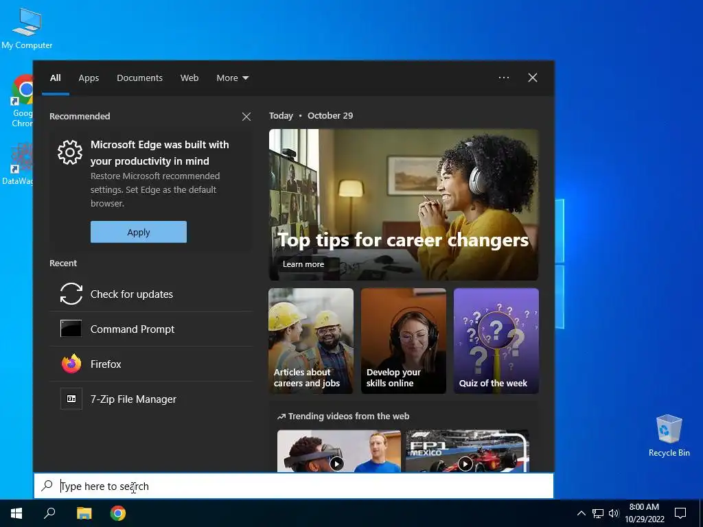The height and width of the screenshot is (527, 703).
Task: Open Check for updates recent item
Action: (151, 294)
